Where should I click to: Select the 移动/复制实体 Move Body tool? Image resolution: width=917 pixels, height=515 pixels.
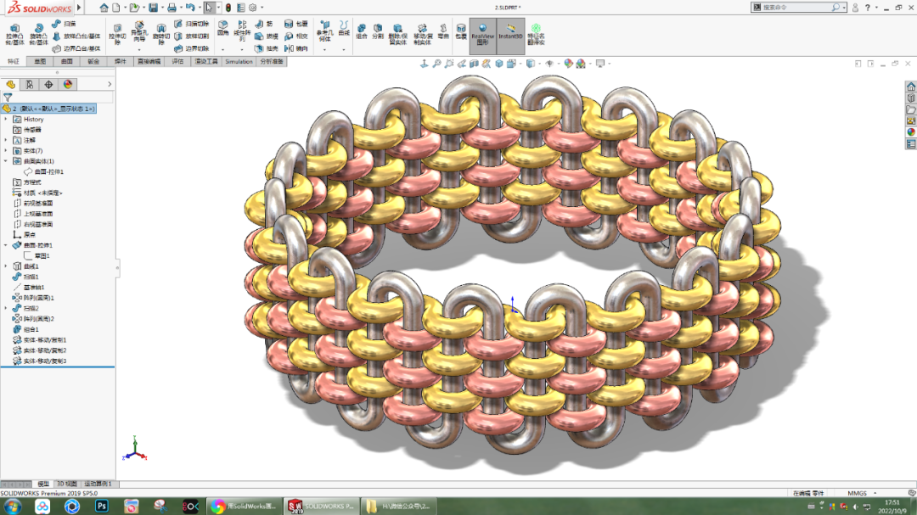[423, 34]
